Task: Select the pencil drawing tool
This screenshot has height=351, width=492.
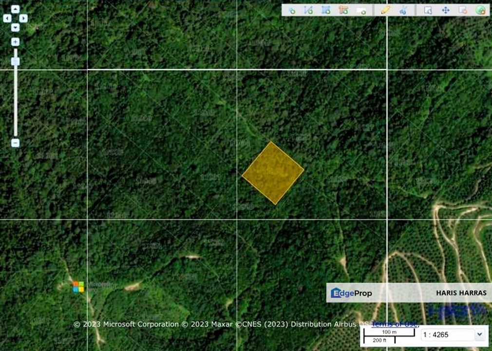Action: [x=384, y=11]
